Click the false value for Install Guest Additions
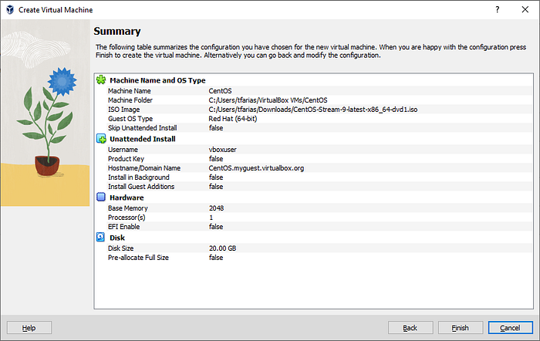 point(216,187)
